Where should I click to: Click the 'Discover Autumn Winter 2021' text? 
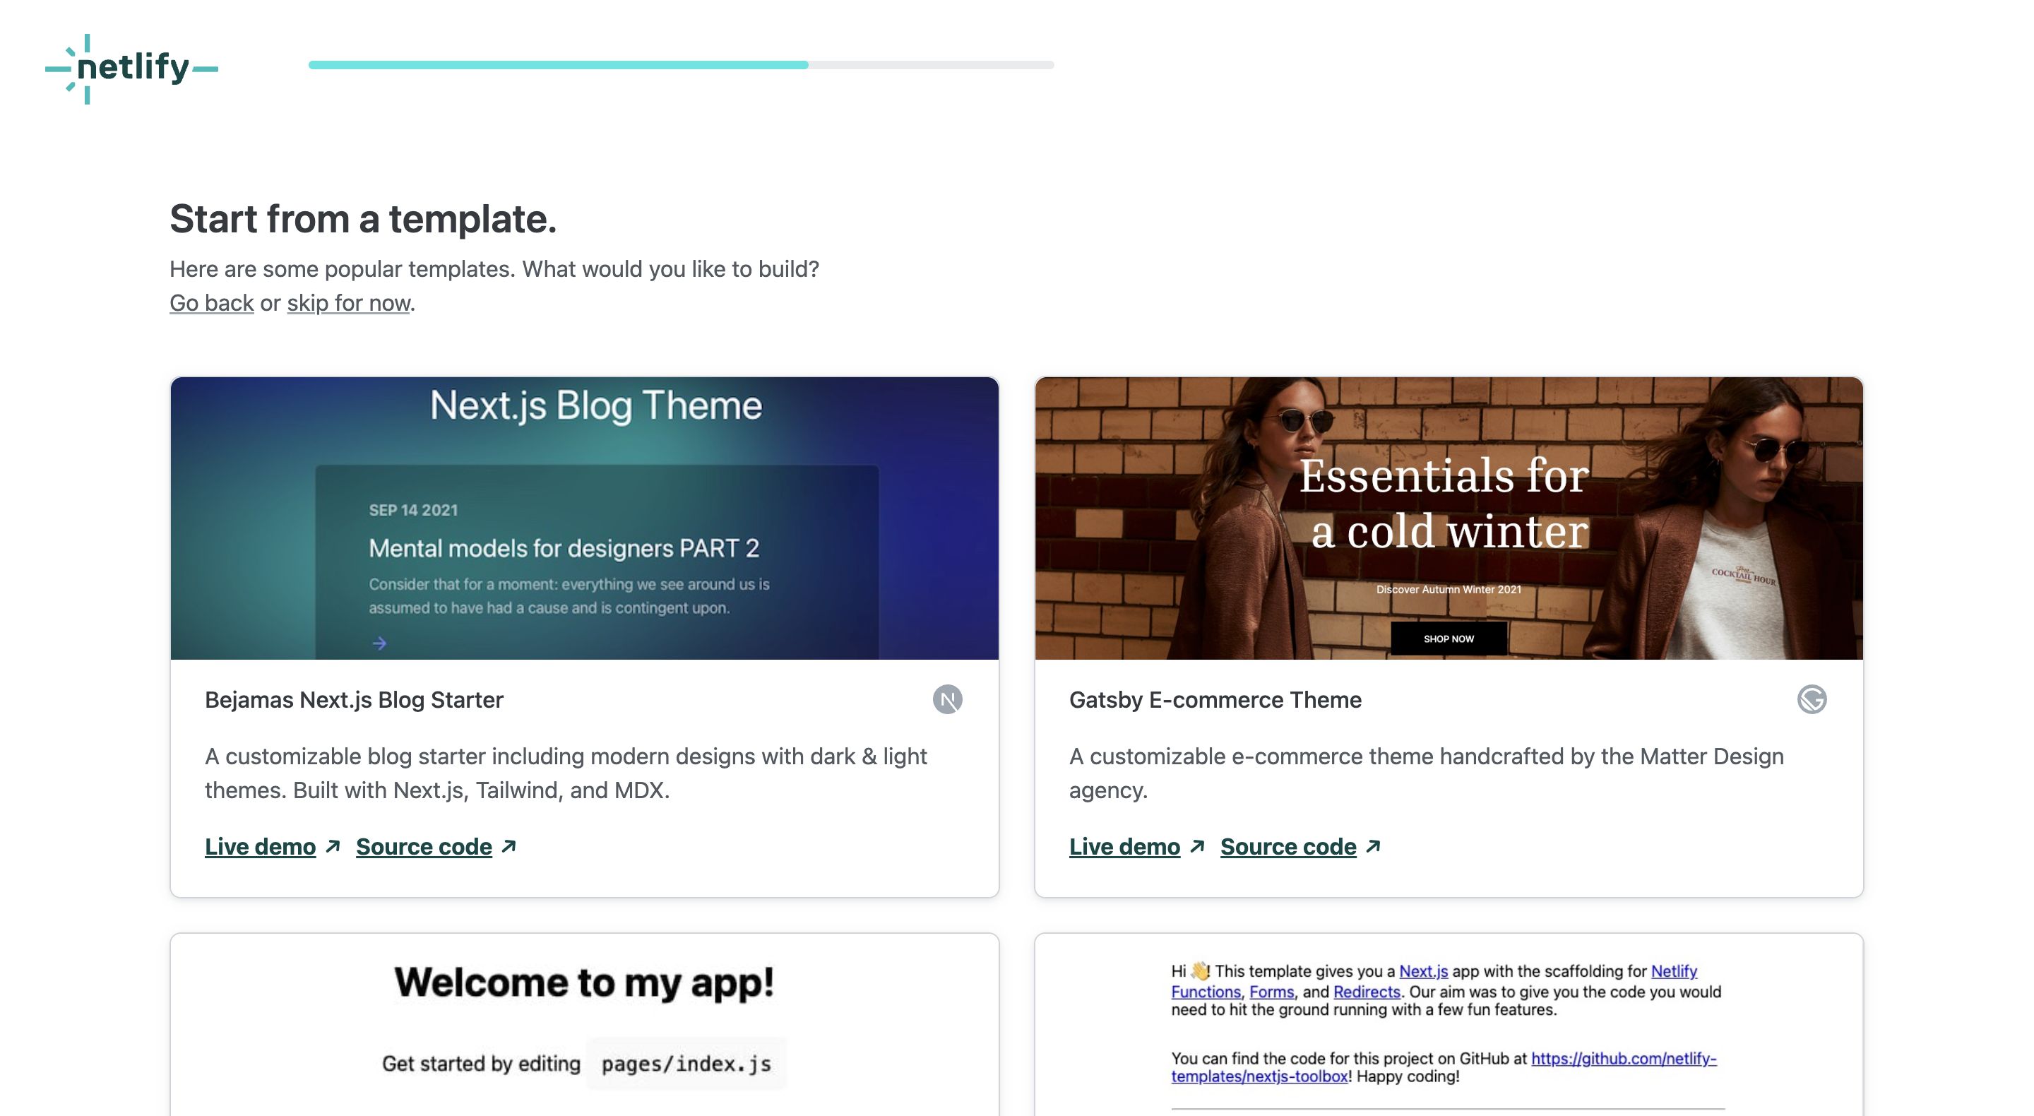[x=1448, y=589]
